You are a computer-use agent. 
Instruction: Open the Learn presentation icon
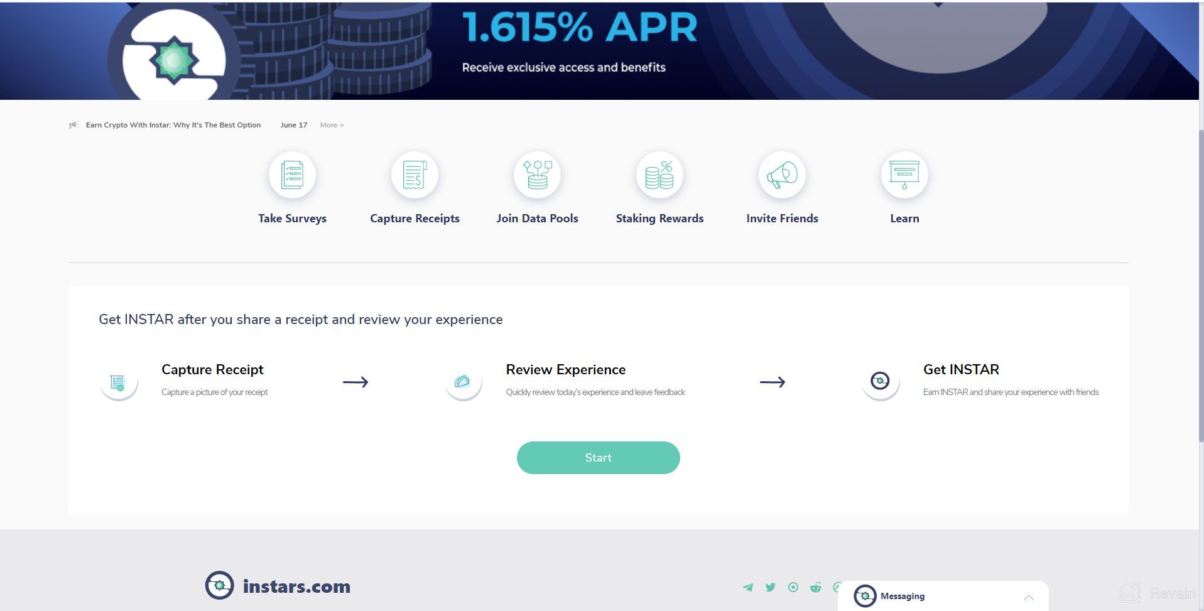pos(904,175)
